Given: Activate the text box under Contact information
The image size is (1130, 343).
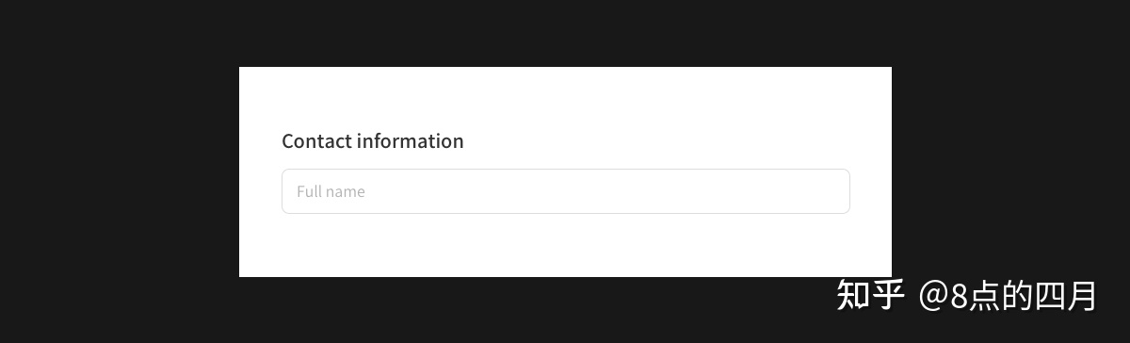Looking at the screenshot, I should [565, 191].
